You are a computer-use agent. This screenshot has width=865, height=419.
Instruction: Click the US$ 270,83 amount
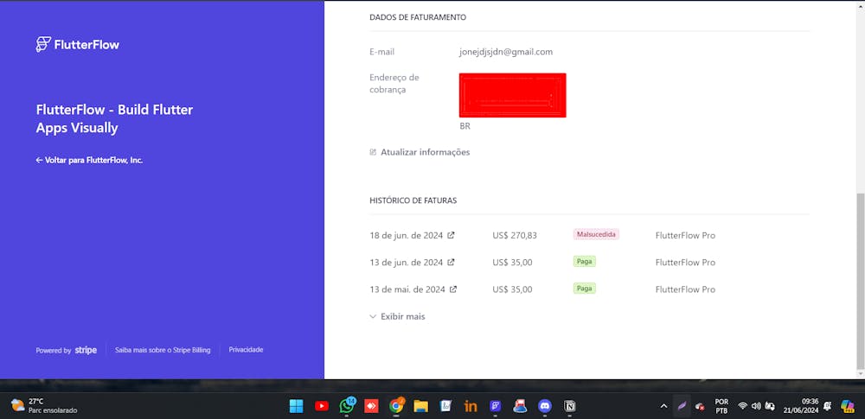(515, 235)
